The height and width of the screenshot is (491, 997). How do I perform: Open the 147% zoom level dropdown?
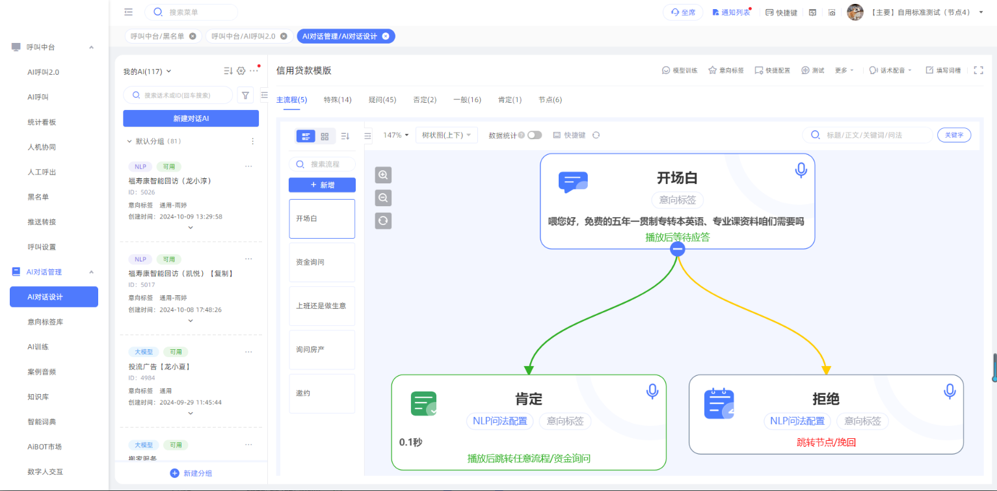point(396,135)
